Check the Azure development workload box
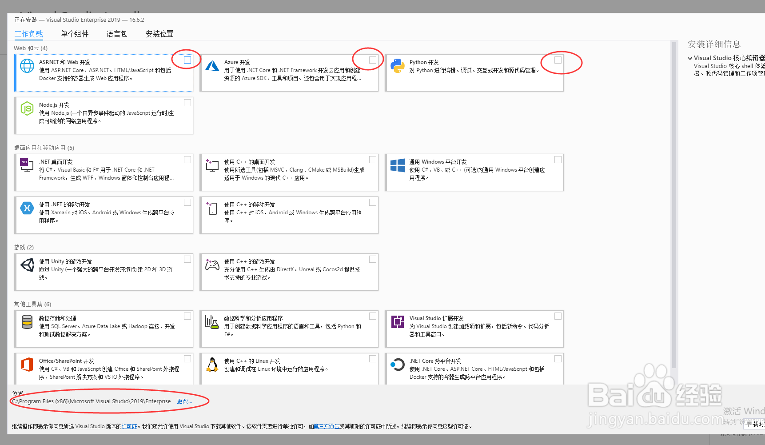Viewport: 765px width, 445px height. click(x=373, y=60)
